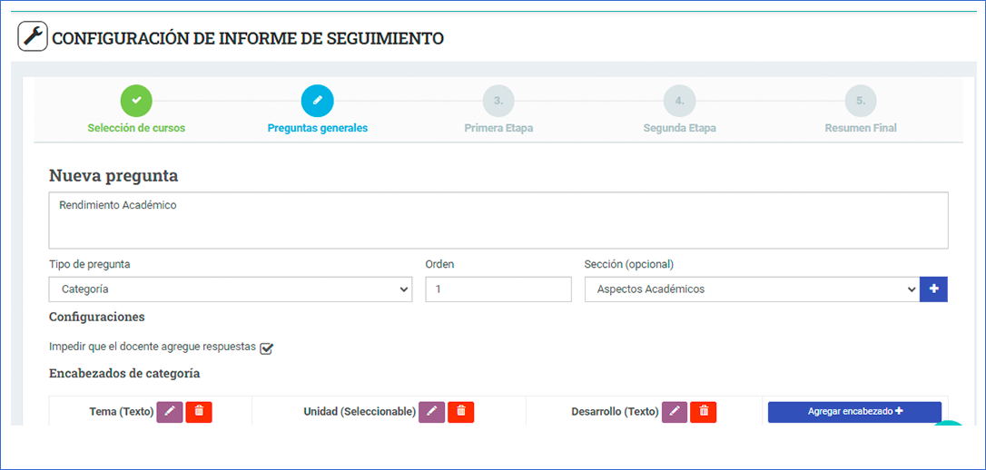Viewport: 986px width, 470px height.
Task: Toggle Impedir que el docente agregue respuestas
Action: [x=266, y=348]
